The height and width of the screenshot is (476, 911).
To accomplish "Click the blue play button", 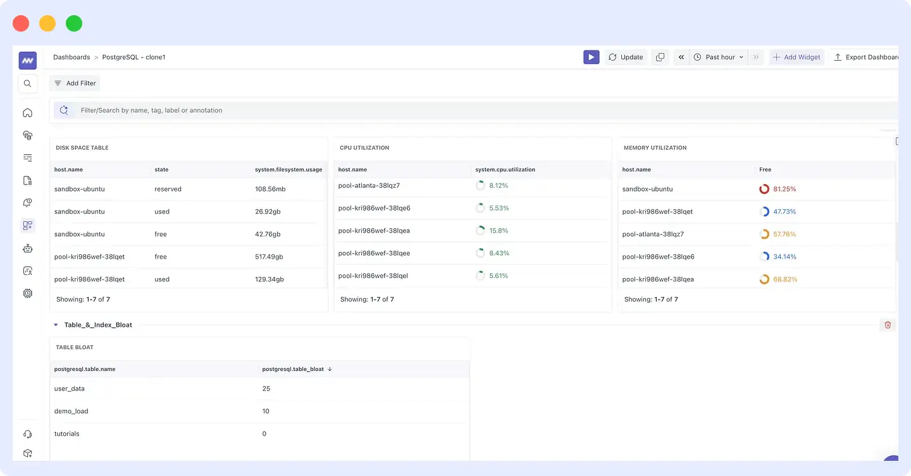I will [x=591, y=57].
